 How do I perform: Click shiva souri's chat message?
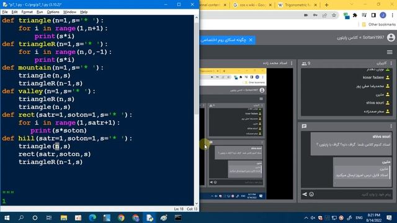351,144
